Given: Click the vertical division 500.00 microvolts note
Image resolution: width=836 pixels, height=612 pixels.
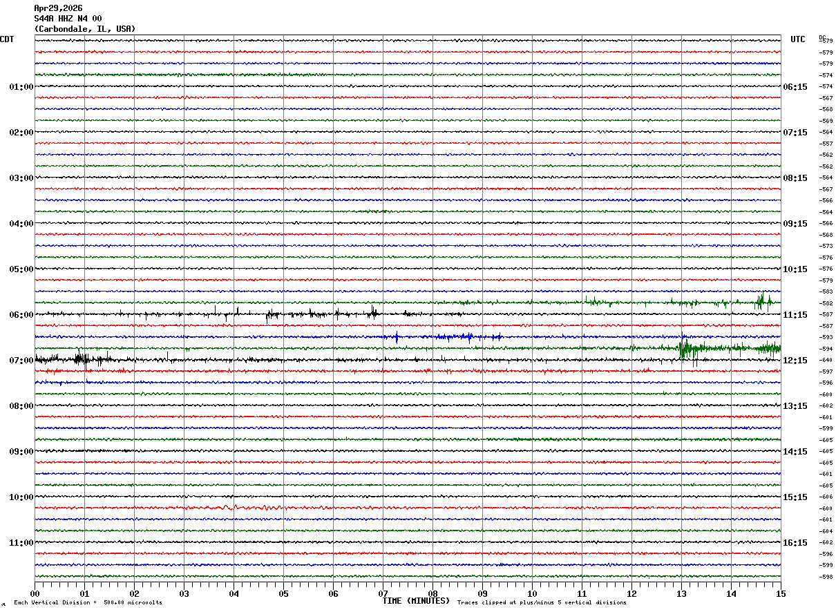Looking at the screenshot, I should (x=88, y=603).
